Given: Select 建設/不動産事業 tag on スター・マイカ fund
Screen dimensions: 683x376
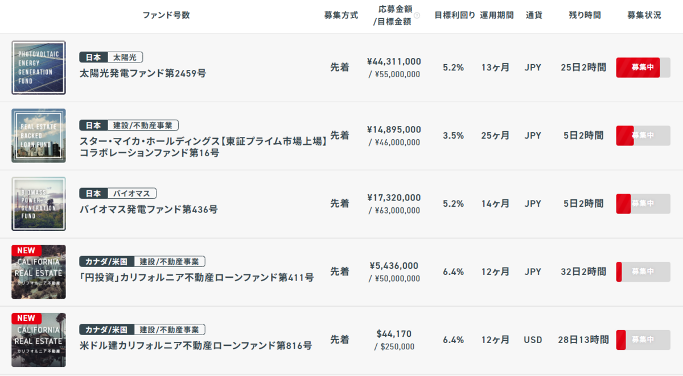Looking at the screenshot, I should (143, 126).
